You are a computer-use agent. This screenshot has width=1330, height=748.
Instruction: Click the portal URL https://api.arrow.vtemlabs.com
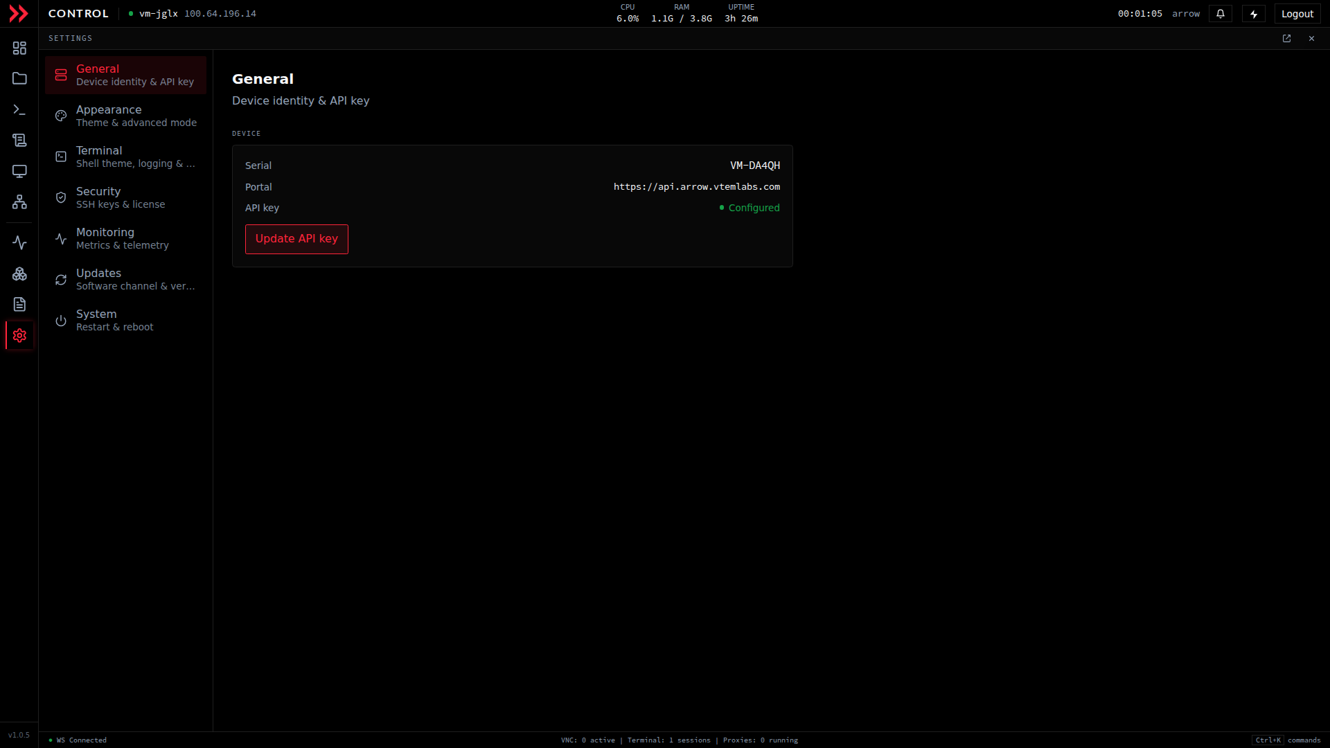click(696, 187)
